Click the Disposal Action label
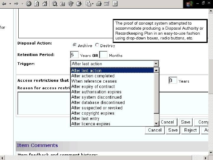Viewport: 213px width, 160px height. 35,43
